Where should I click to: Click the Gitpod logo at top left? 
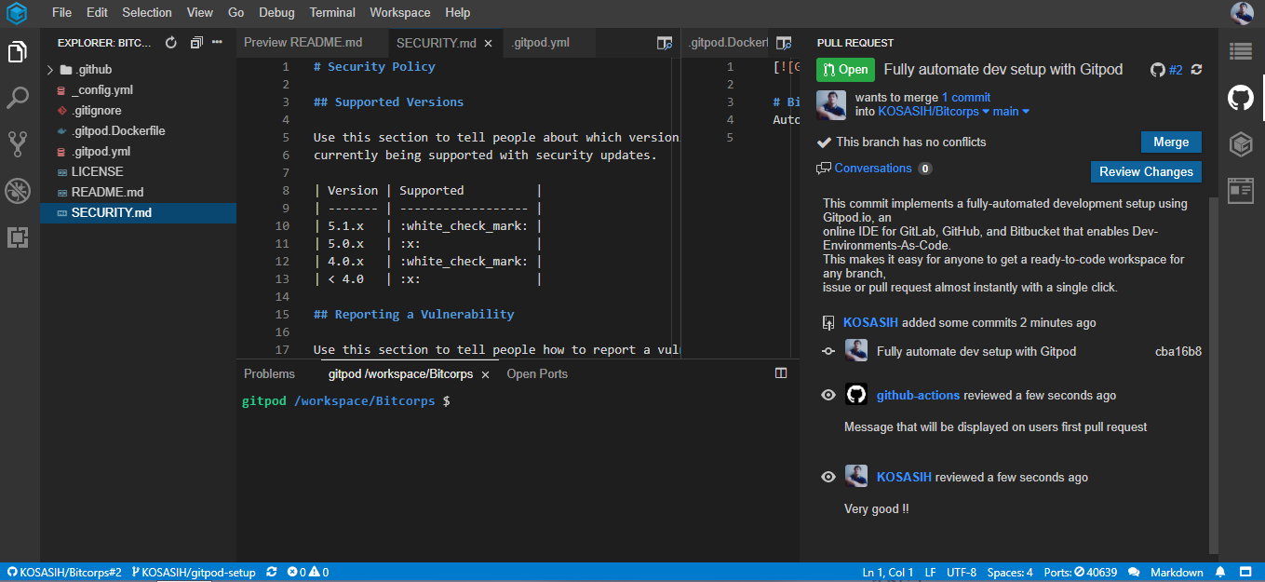17,13
